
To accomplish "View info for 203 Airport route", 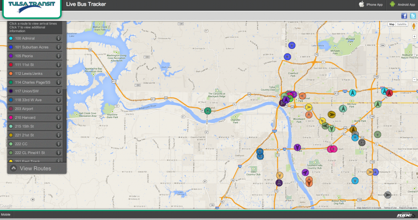I will [x=58, y=109].
